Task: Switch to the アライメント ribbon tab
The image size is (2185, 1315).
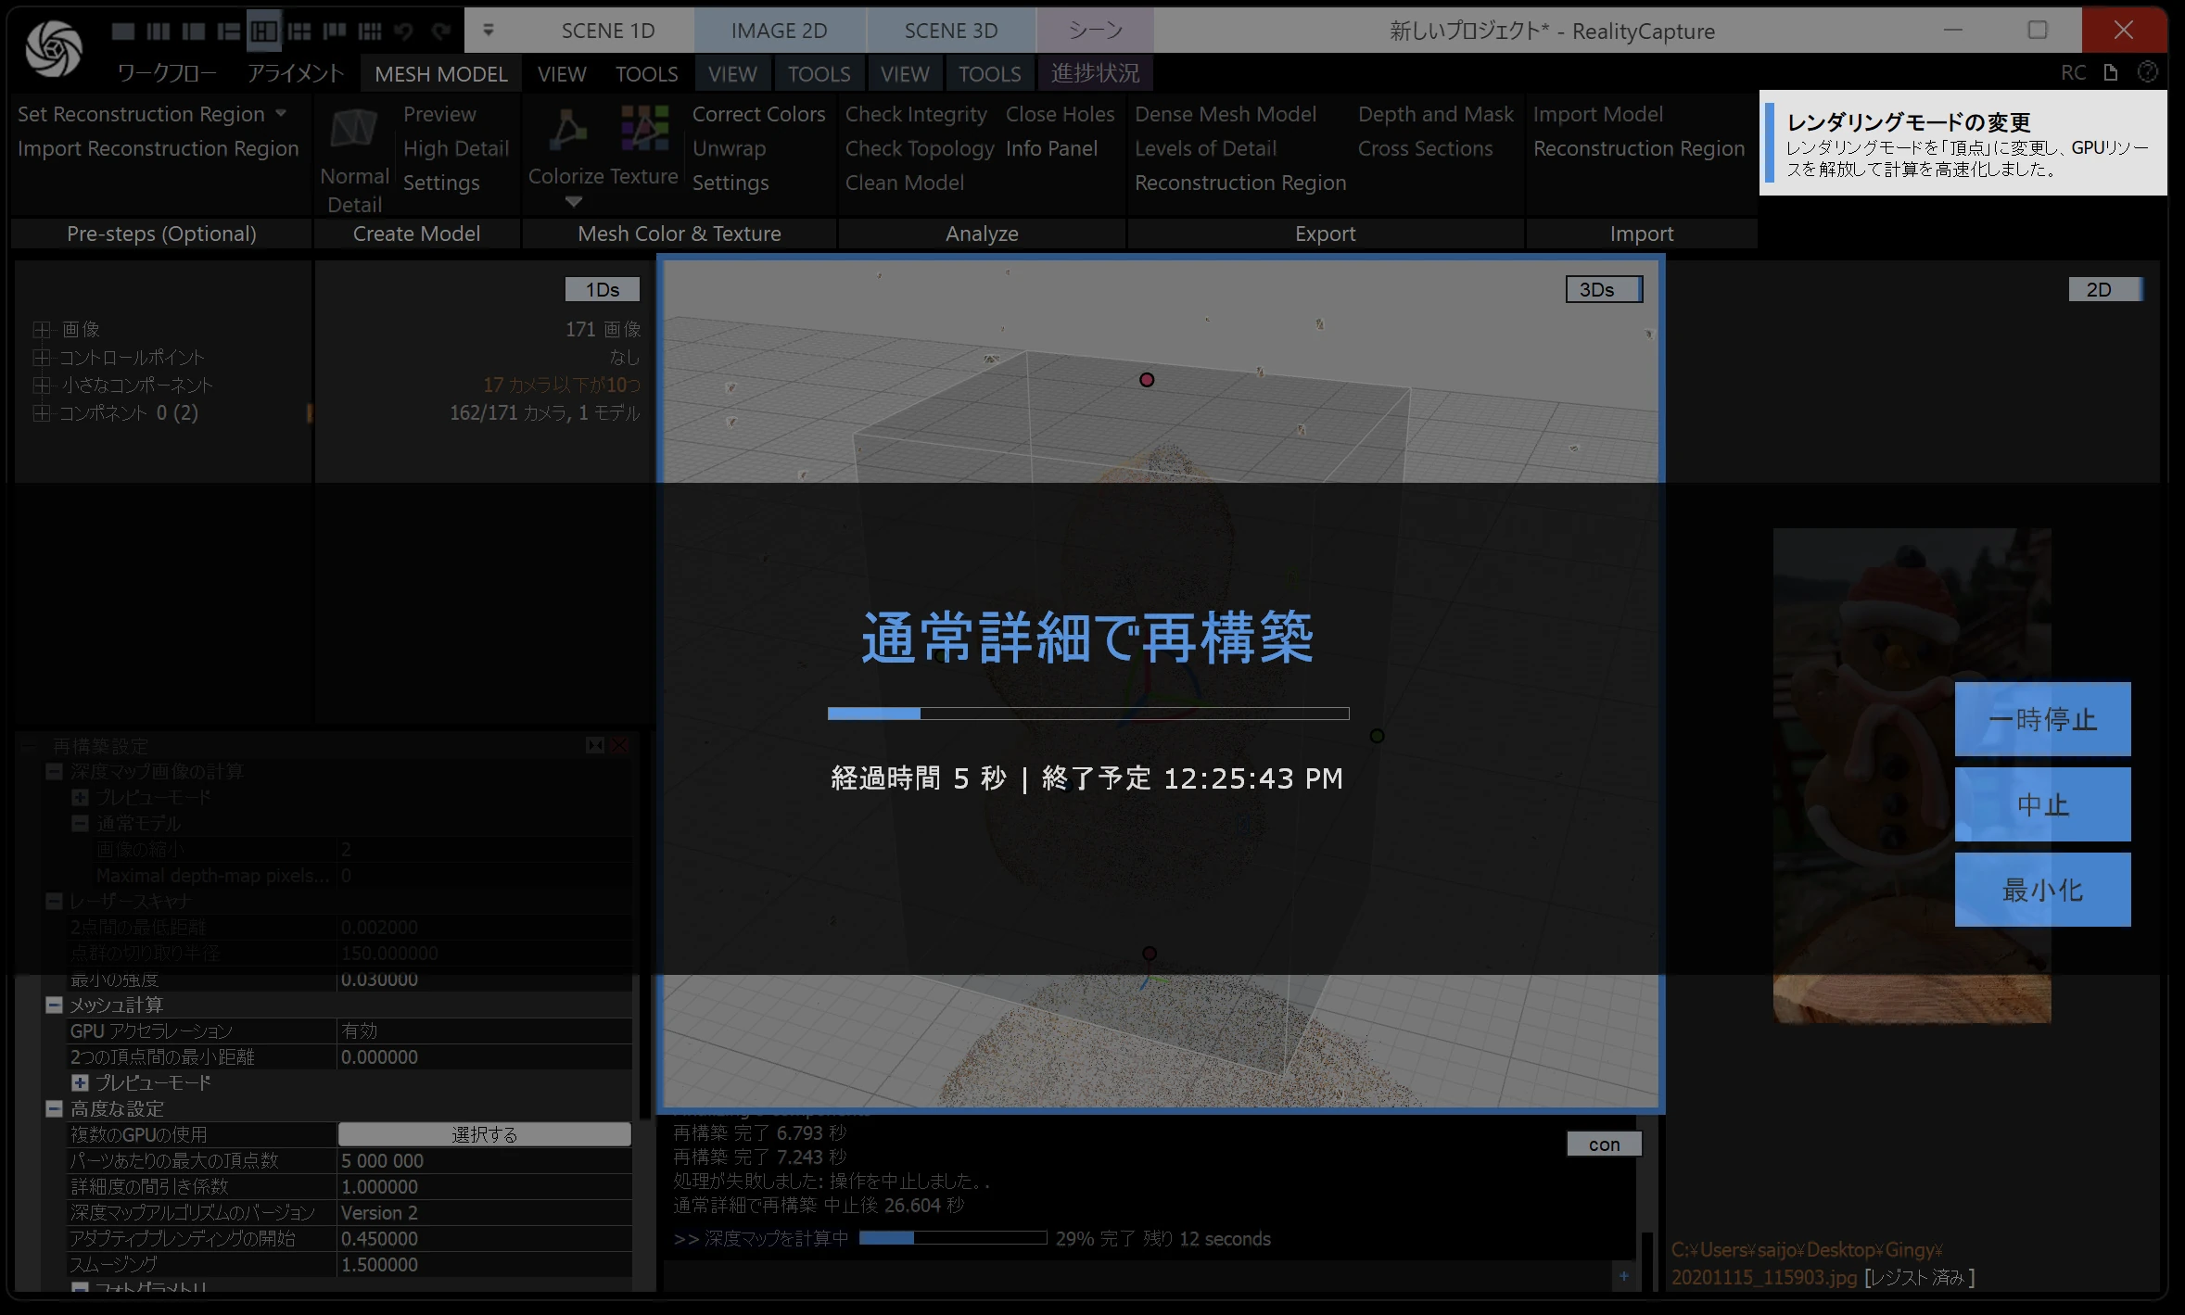Action: click(x=295, y=73)
